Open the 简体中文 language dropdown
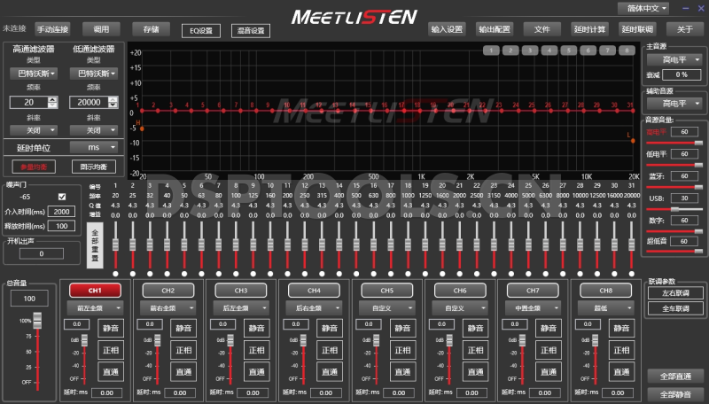Viewport: 709px width, 404px height. [x=643, y=8]
